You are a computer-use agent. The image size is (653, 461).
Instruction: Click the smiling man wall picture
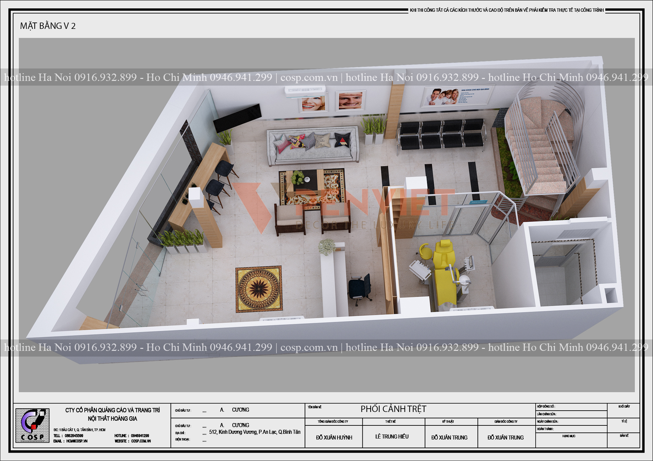350,100
